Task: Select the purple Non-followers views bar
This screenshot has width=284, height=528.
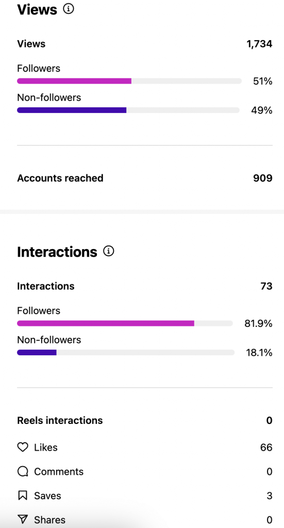Action: [x=72, y=110]
